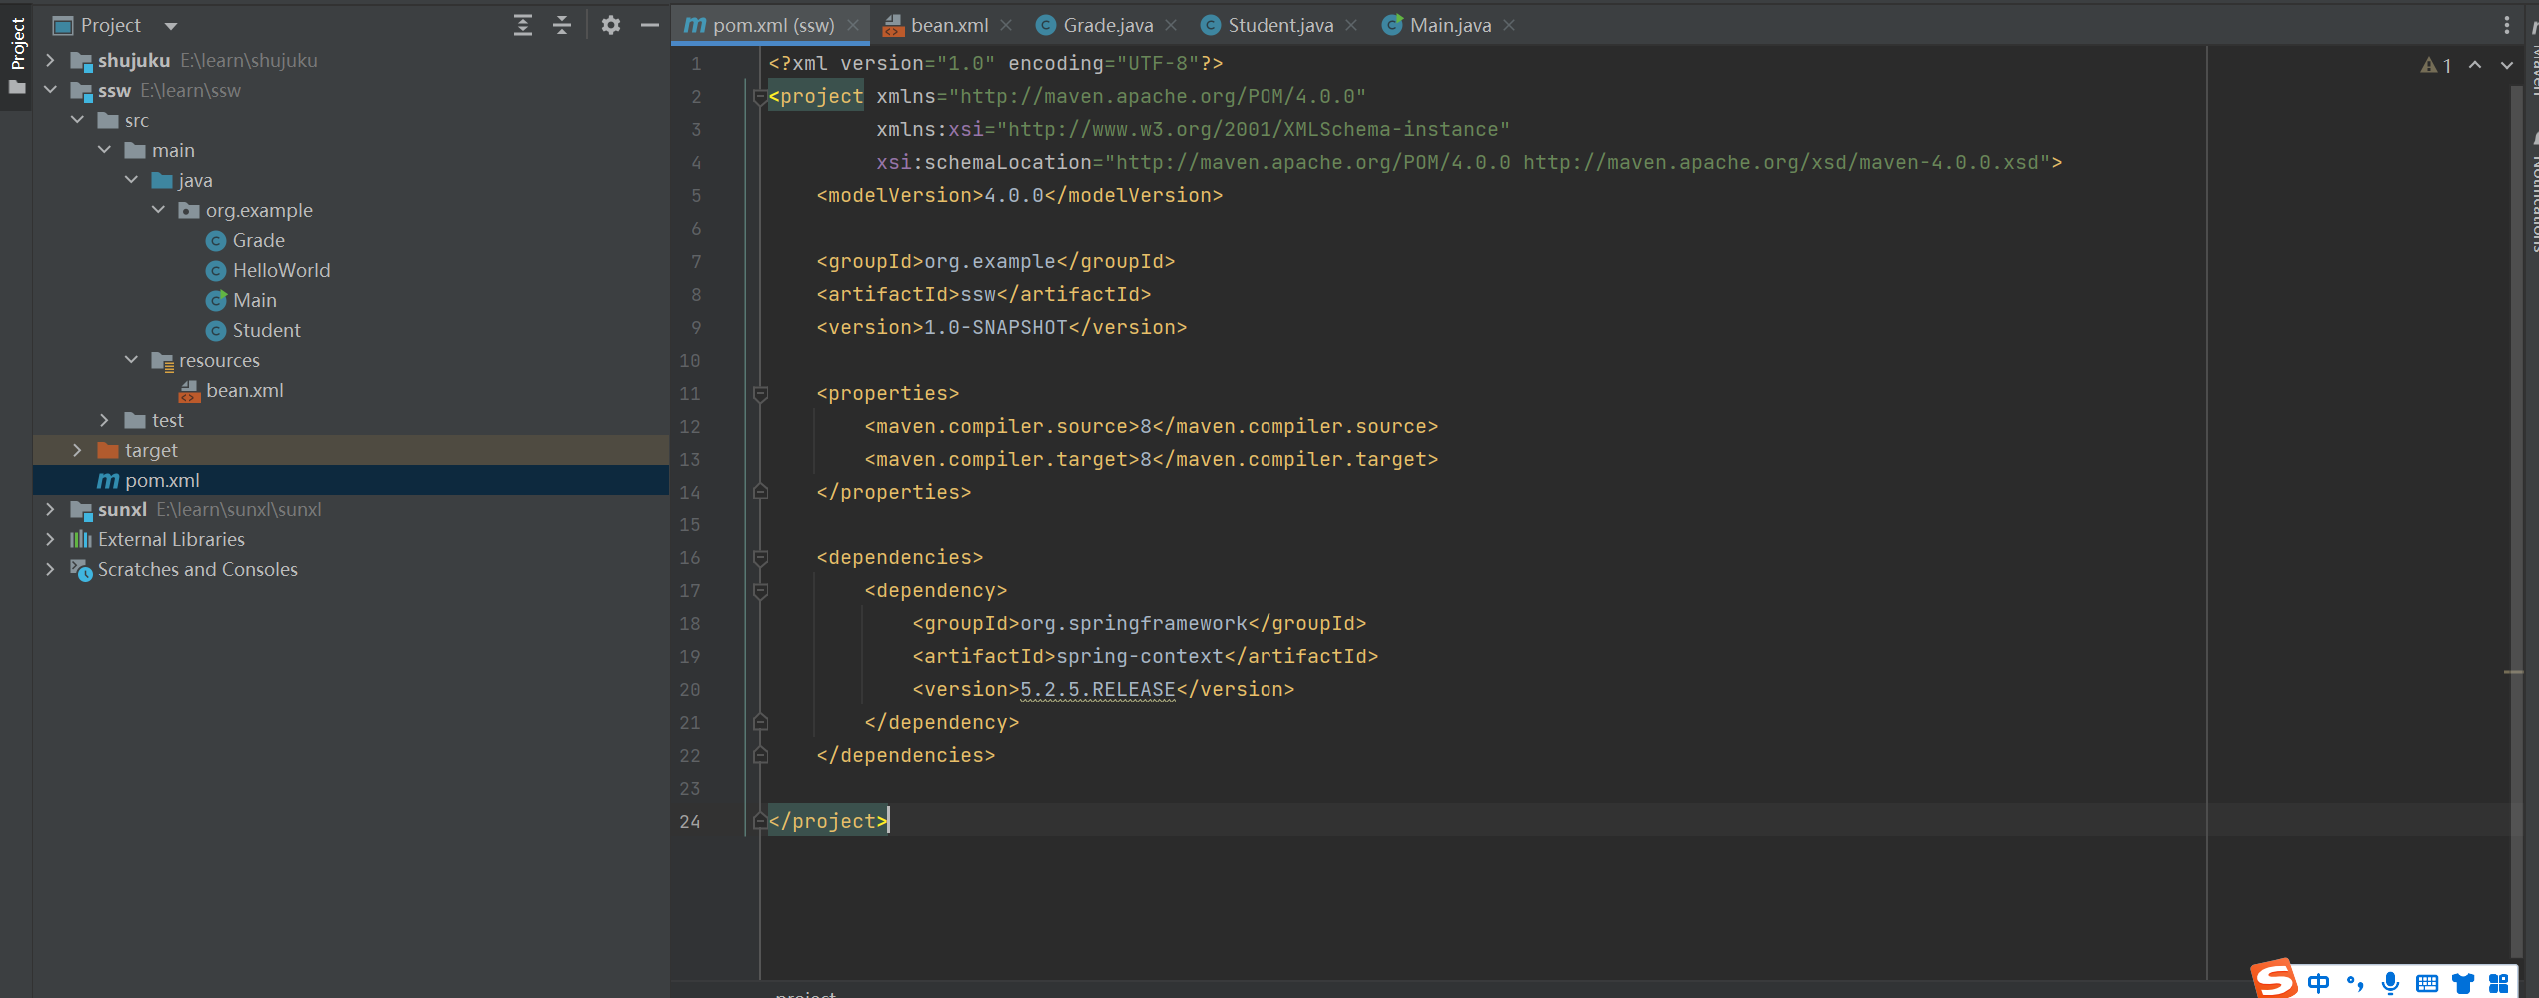The width and height of the screenshot is (2539, 998).
Task: Jump to next highlighted error arrow
Action: pos(2507,65)
